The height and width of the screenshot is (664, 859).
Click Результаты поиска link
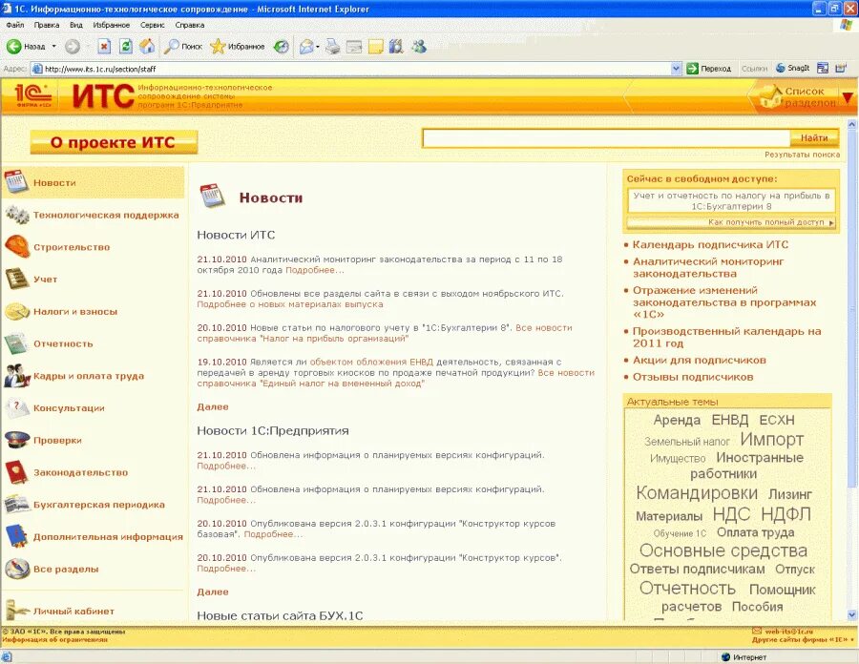click(802, 155)
